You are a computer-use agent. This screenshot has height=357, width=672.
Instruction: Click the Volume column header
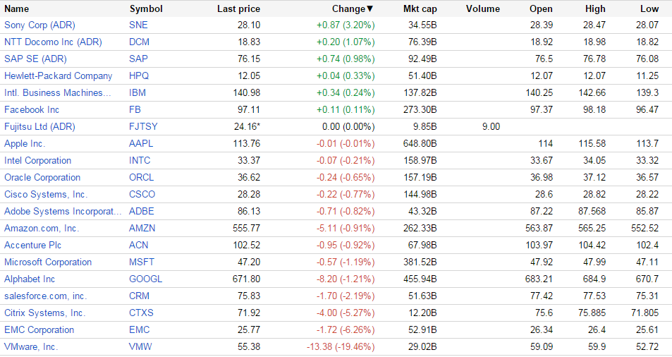(x=483, y=9)
